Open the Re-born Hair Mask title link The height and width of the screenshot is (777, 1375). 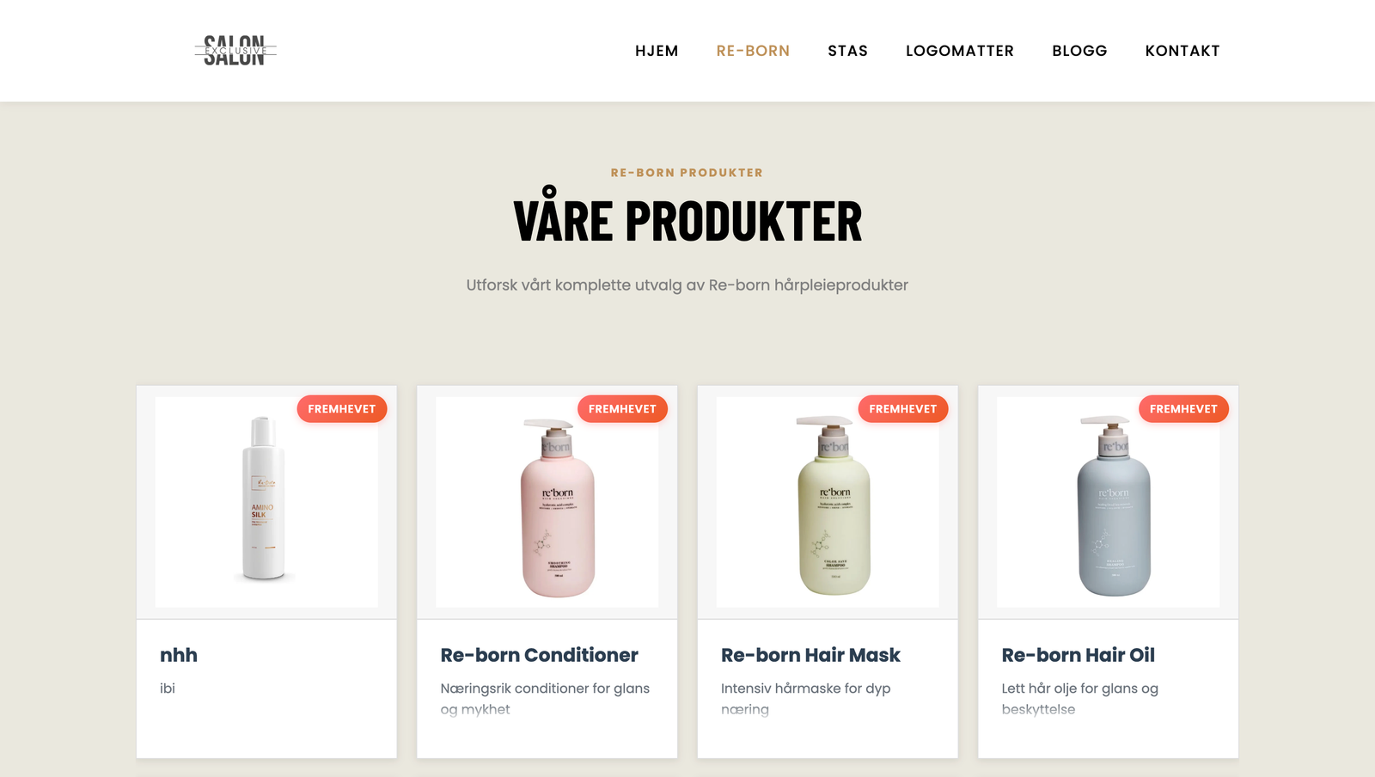click(x=810, y=655)
